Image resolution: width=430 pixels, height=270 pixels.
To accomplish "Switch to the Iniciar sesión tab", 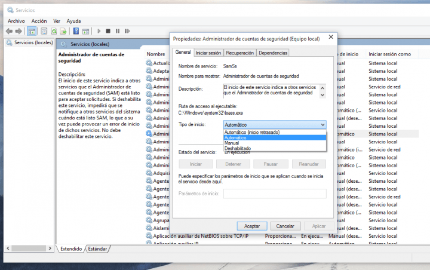I will [x=208, y=53].
